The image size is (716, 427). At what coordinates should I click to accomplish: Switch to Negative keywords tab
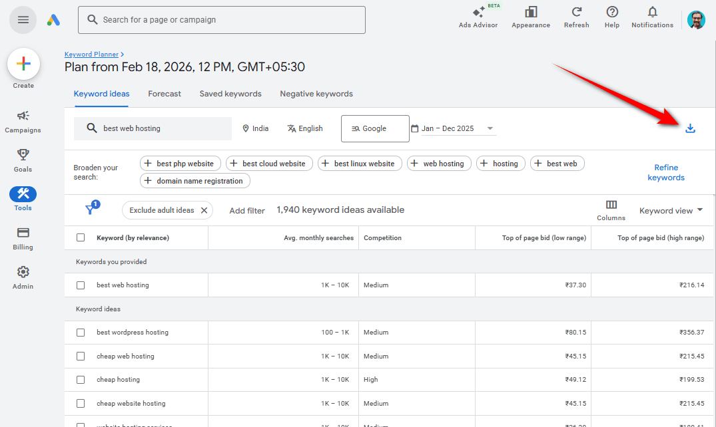coord(316,94)
